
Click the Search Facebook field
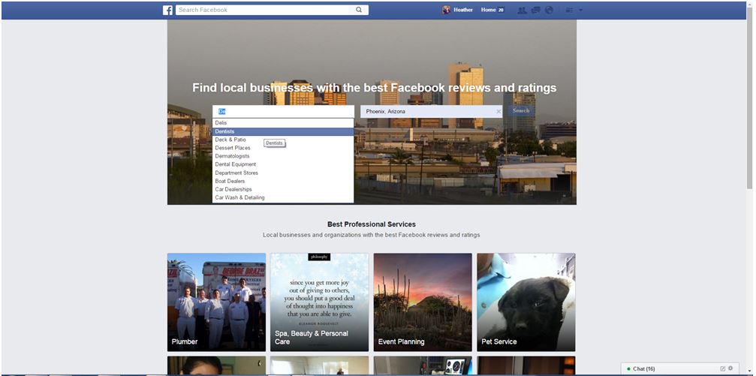[x=263, y=10]
